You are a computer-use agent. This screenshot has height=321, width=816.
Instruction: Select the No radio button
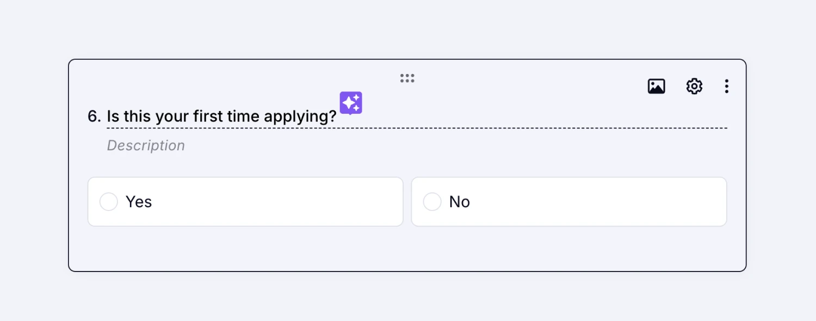tap(432, 201)
